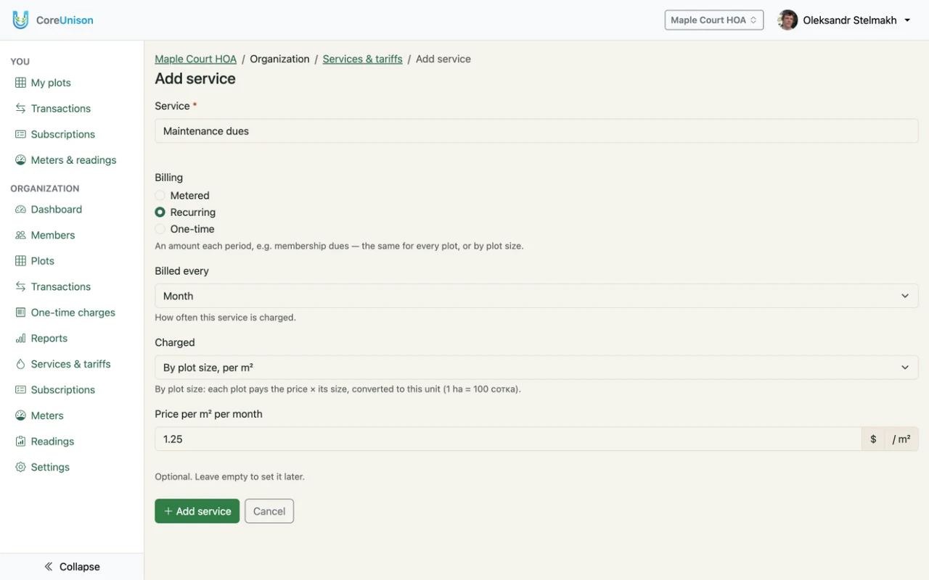The width and height of the screenshot is (929, 580).
Task: Click the Members people icon
Action: (x=20, y=235)
